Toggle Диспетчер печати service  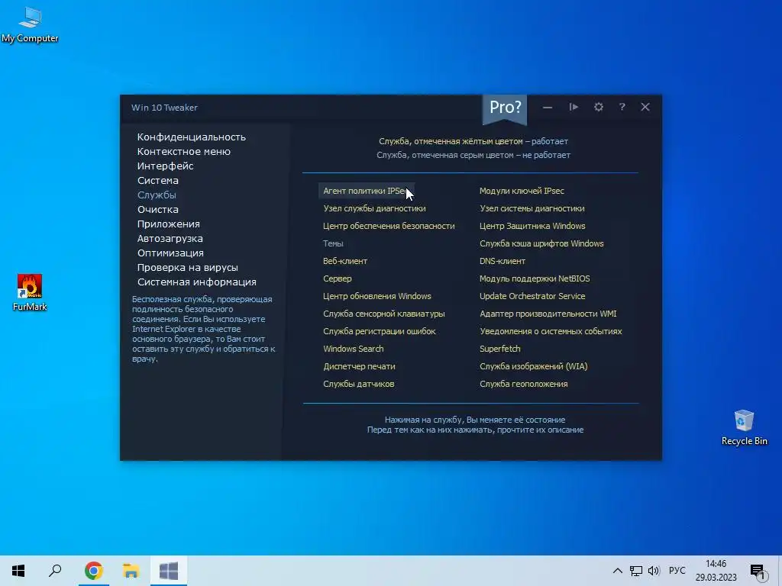(x=359, y=366)
